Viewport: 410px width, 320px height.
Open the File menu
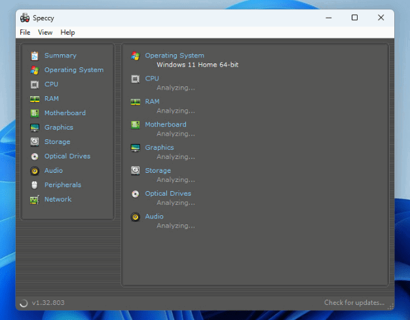tap(25, 32)
